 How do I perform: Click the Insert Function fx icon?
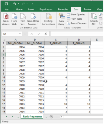tap(46, 34)
